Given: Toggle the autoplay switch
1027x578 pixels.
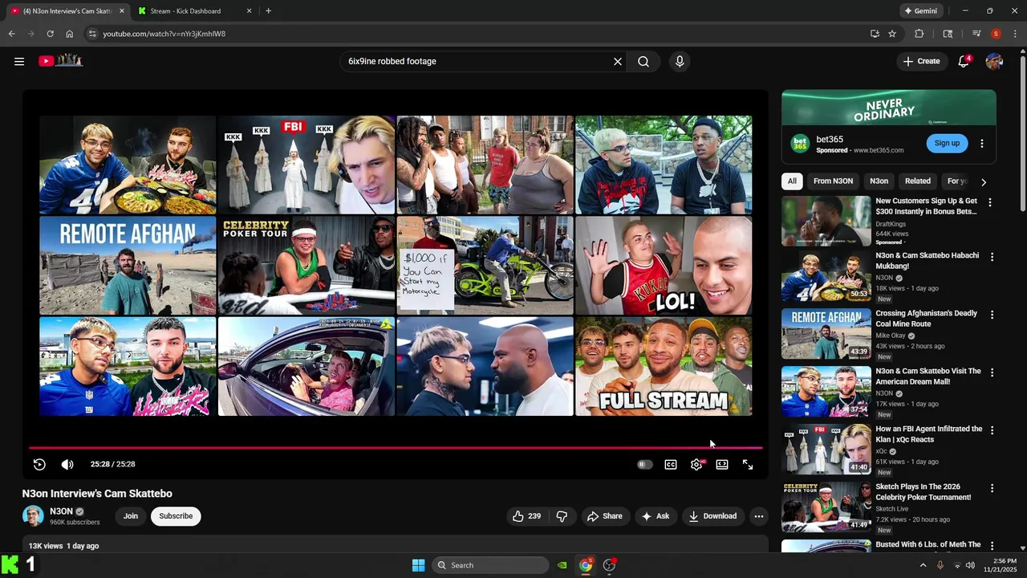Looking at the screenshot, I should coord(645,464).
